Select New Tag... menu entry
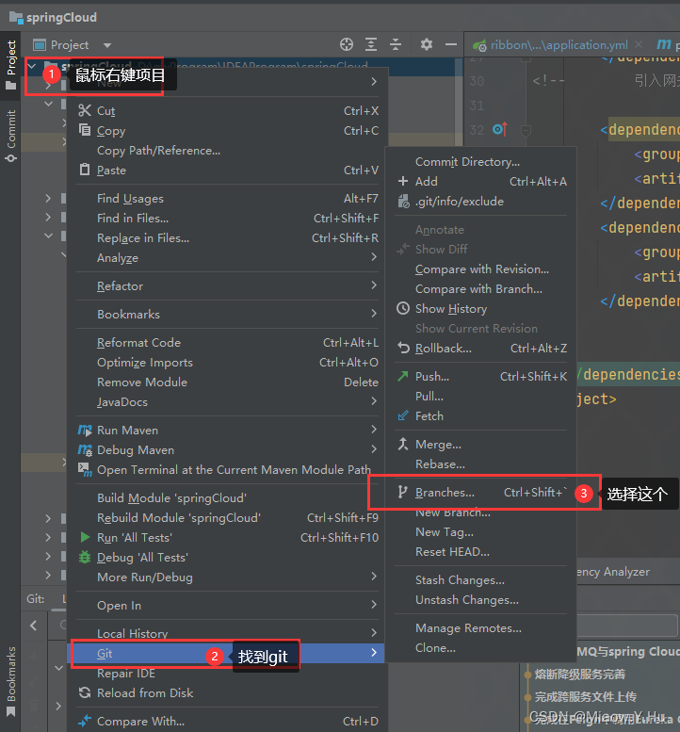 point(444,532)
